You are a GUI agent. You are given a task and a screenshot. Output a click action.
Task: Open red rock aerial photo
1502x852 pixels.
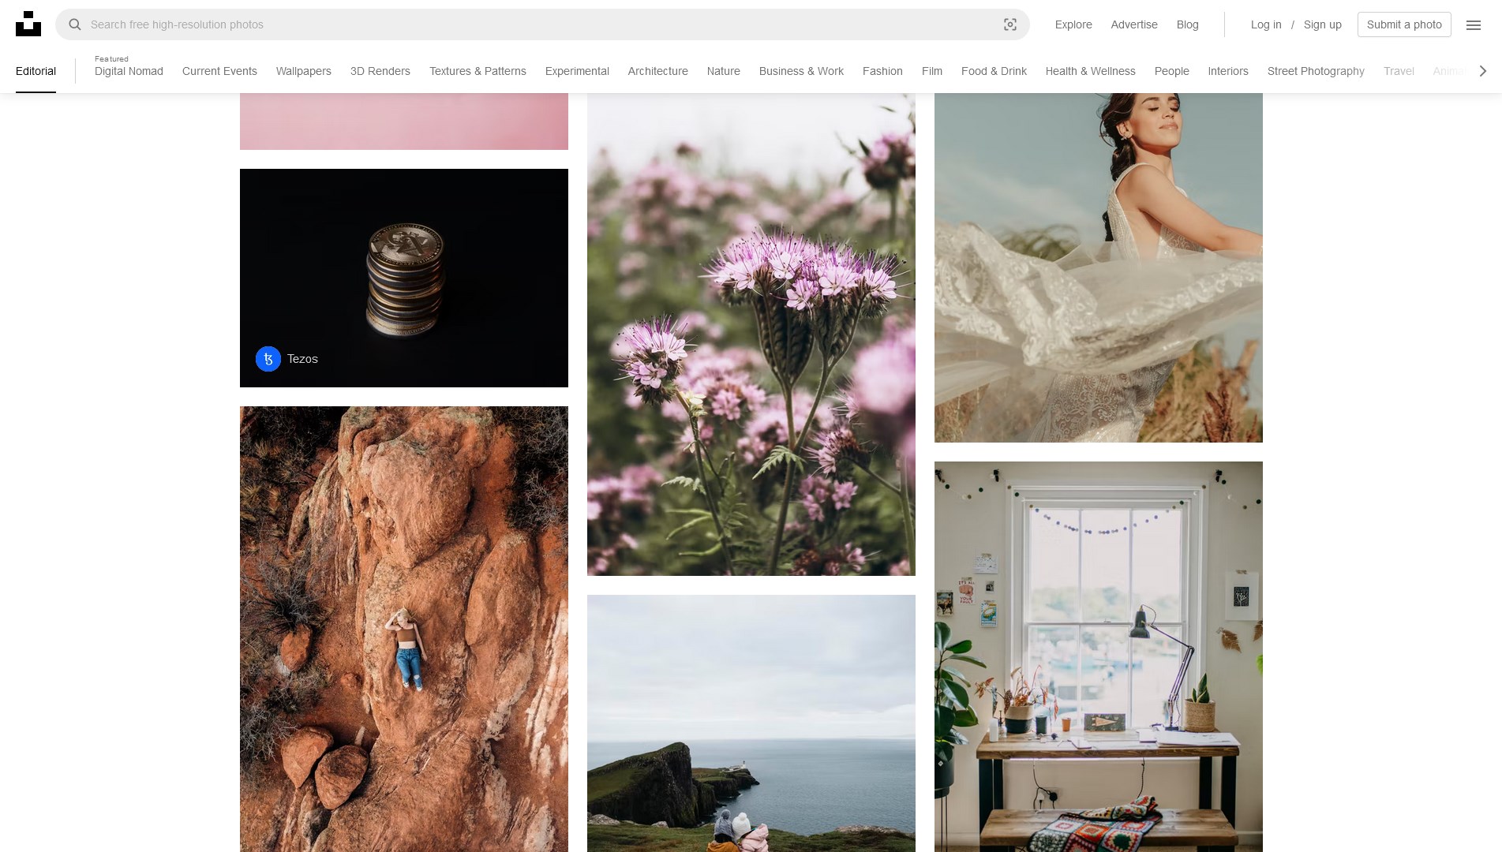click(x=404, y=629)
